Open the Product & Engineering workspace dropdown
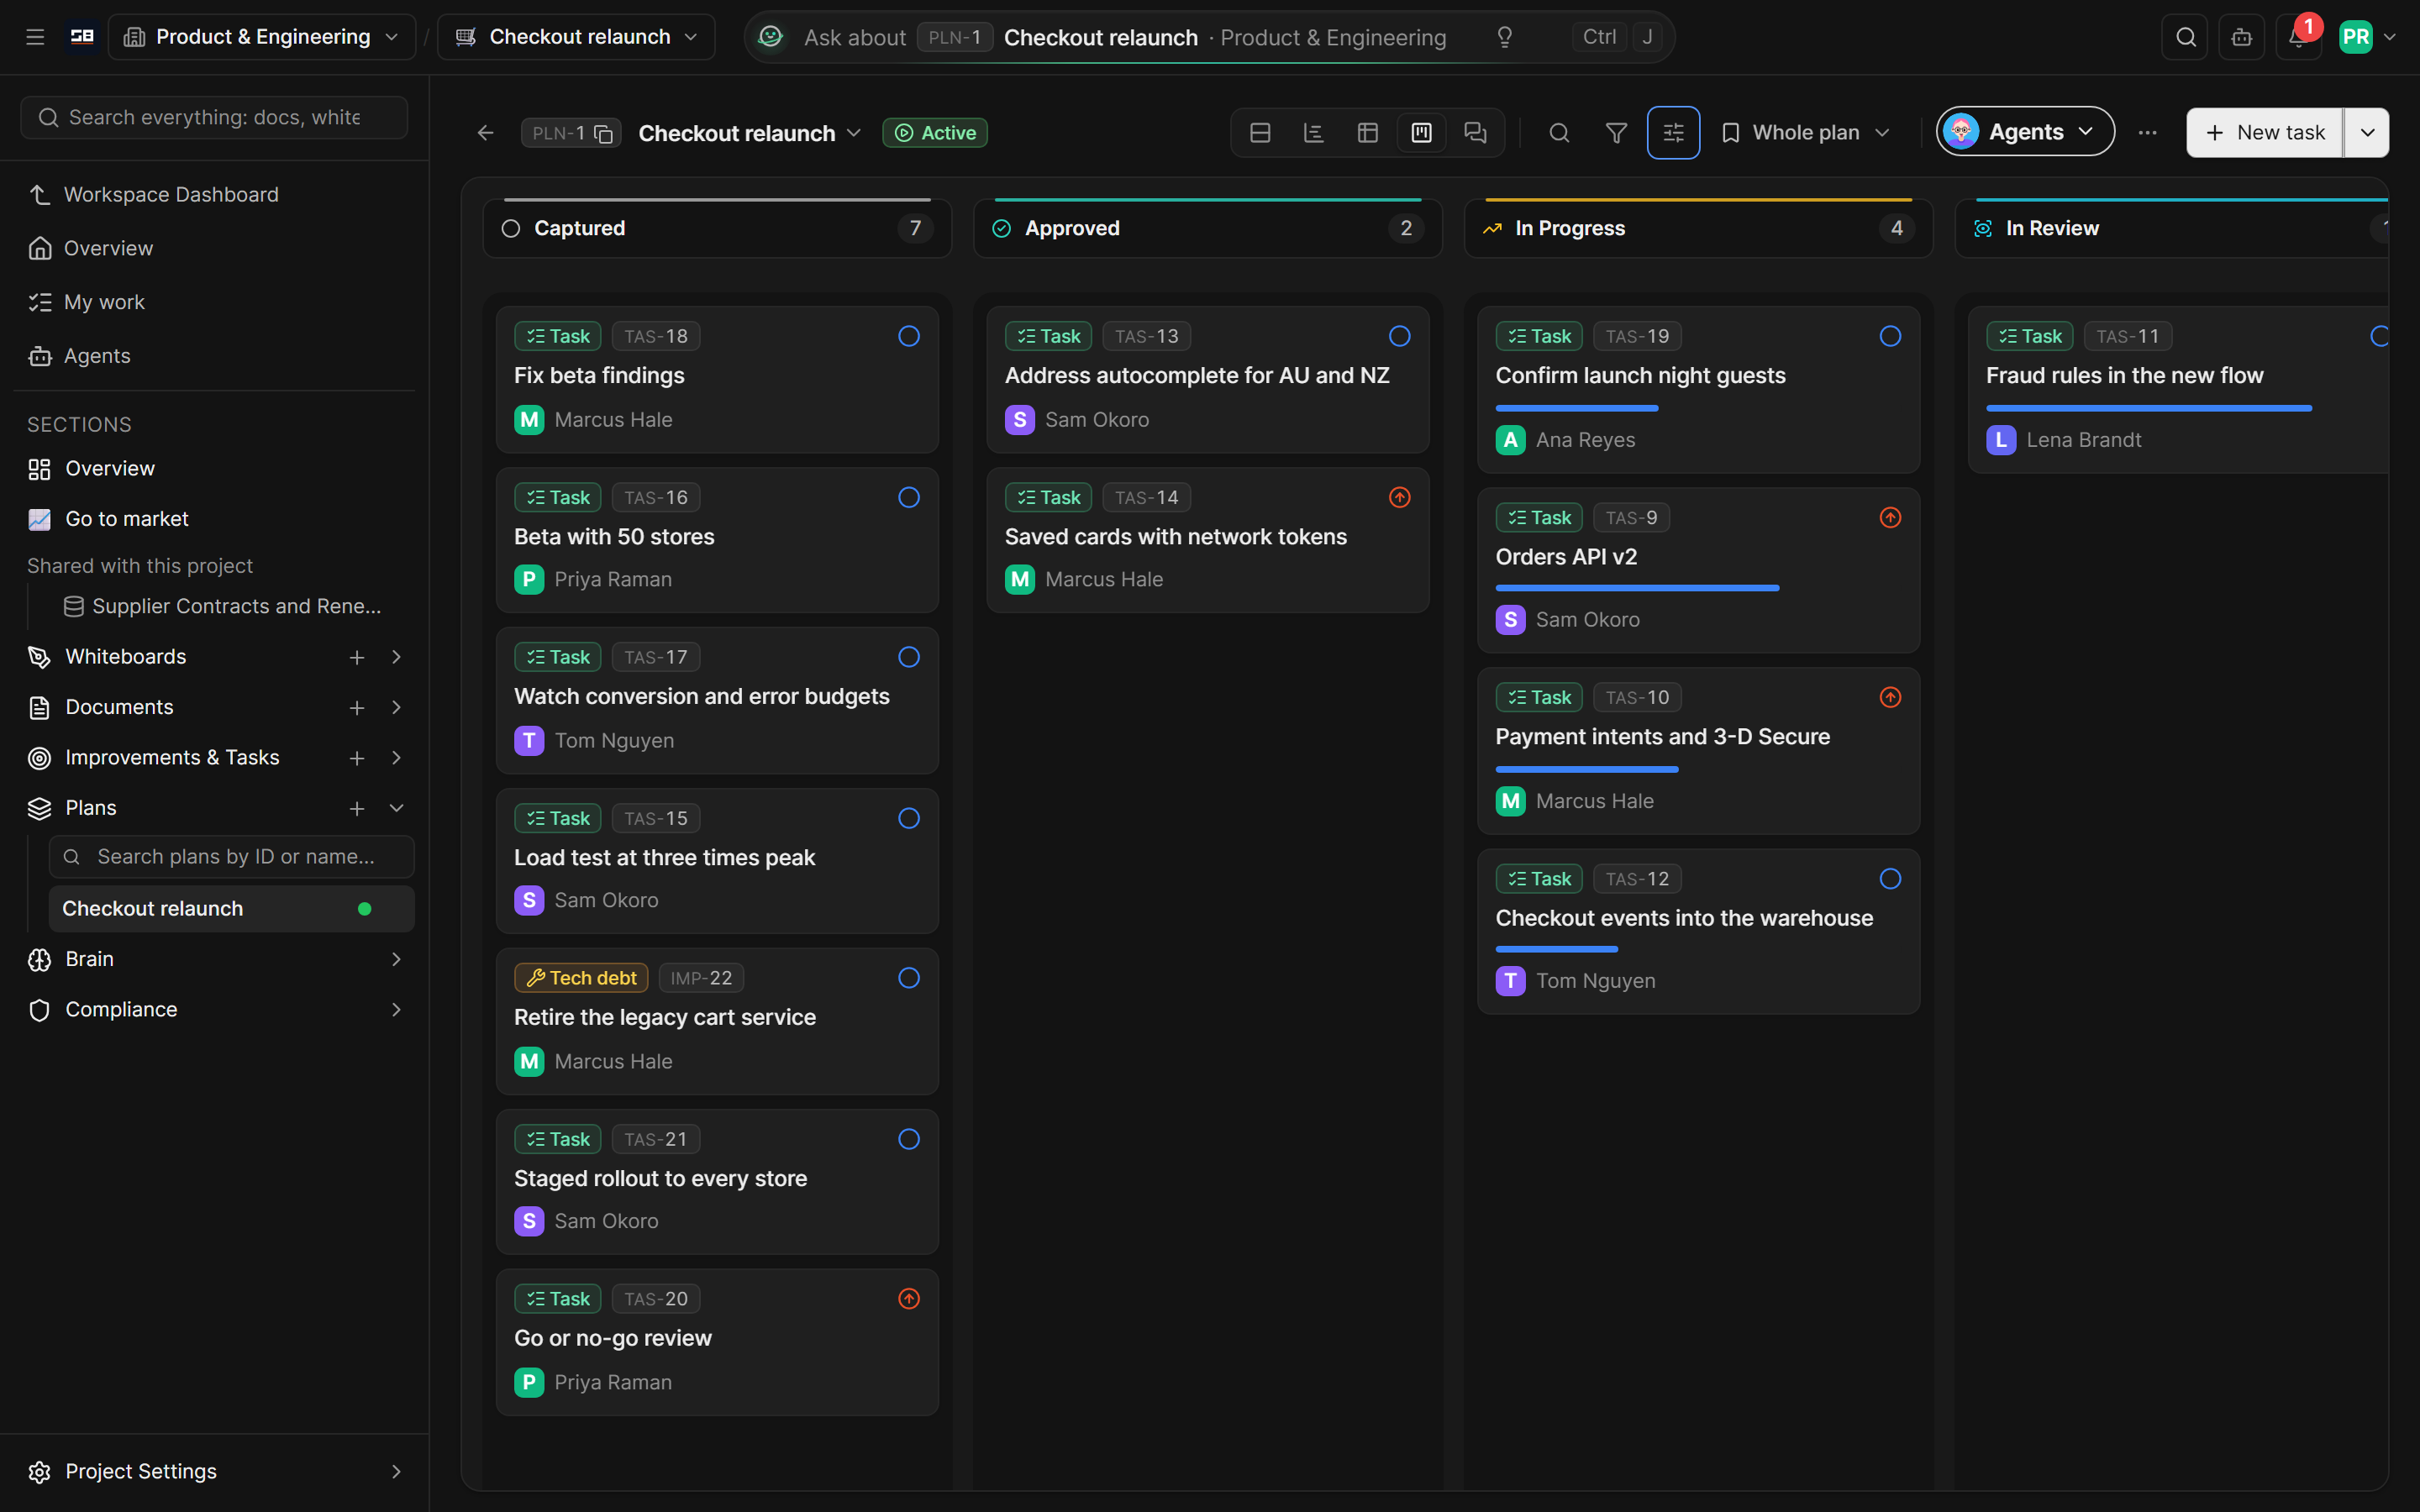 pyautogui.click(x=262, y=37)
